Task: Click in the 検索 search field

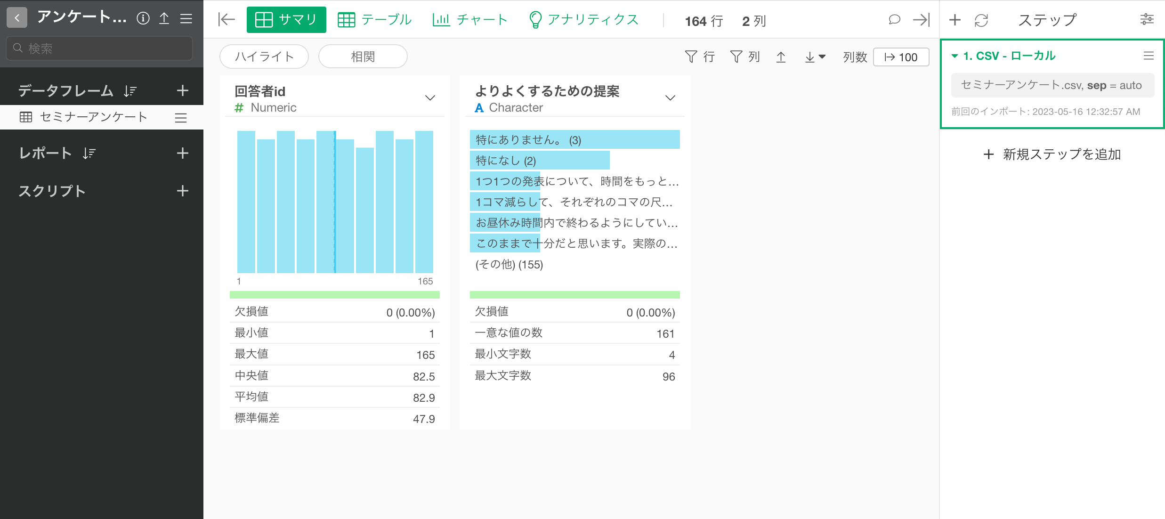Action: coord(99,48)
